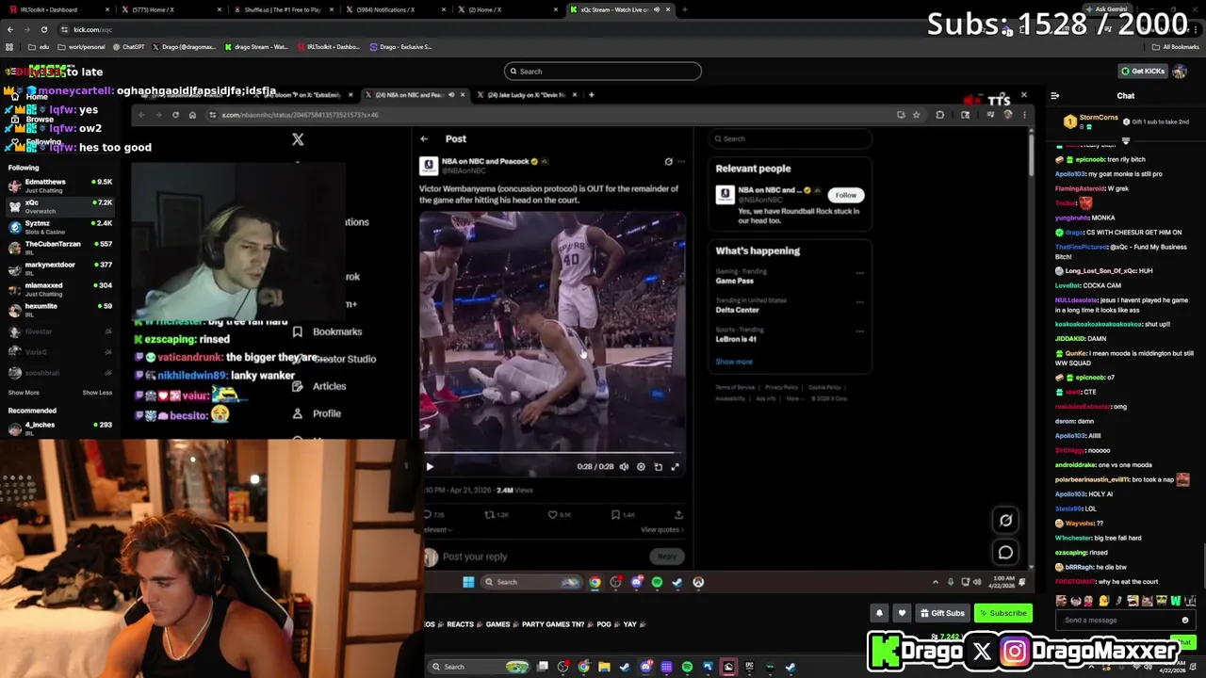Follow NBA on NBC in Relevant people
The width and height of the screenshot is (1206, 678).
pos(846,195)
